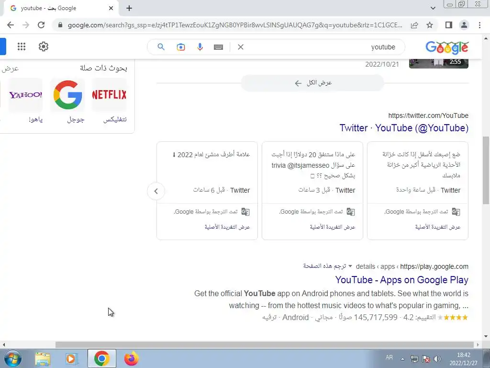This screenshot has width=490, height=368.
Task: Bookmark this page with star icon
Action: tap(430, 25)
